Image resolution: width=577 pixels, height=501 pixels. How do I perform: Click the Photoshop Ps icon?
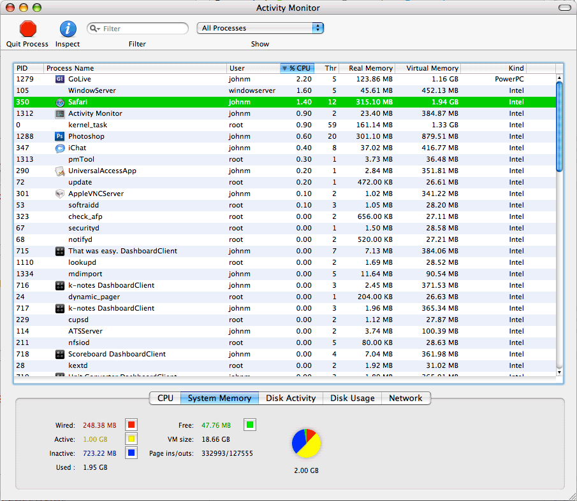pos(60,136)
